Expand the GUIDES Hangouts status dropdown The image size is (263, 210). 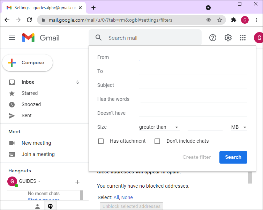39,181
